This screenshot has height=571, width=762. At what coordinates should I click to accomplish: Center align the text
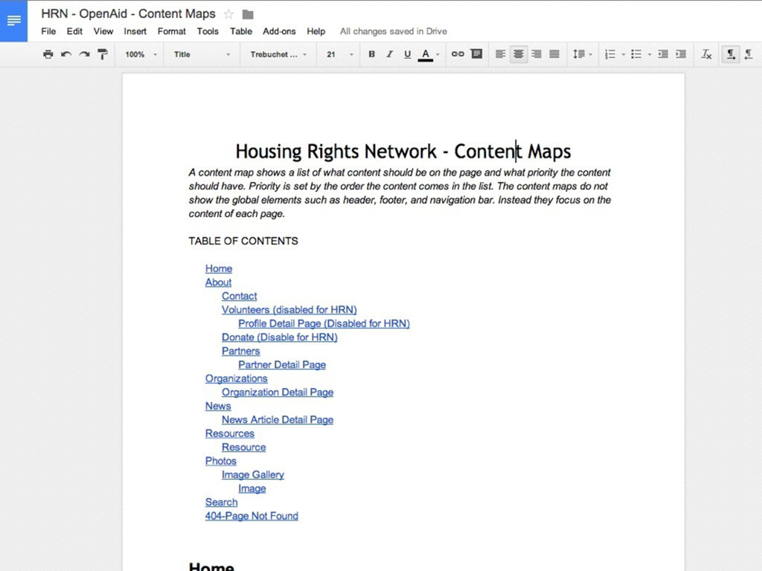click(519, 54)
